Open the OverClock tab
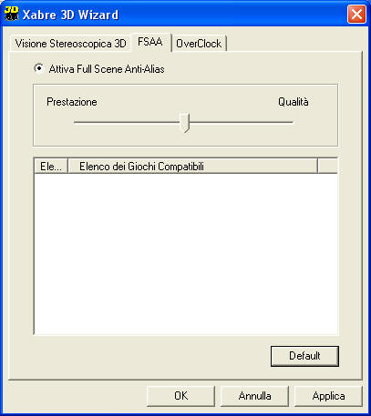This screenshot has width=371, height=416. coord(199,44)
